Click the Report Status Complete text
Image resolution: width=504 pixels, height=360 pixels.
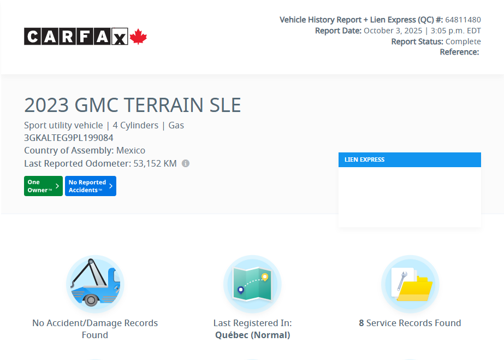[x=463, y=42]
